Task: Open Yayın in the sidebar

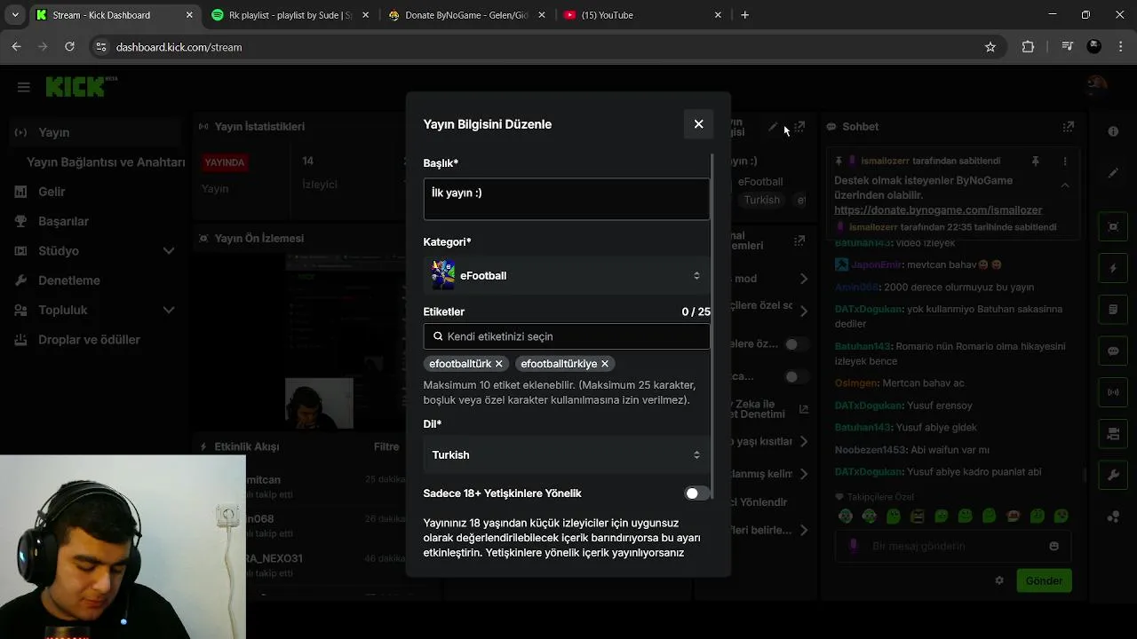Action: 93,132
